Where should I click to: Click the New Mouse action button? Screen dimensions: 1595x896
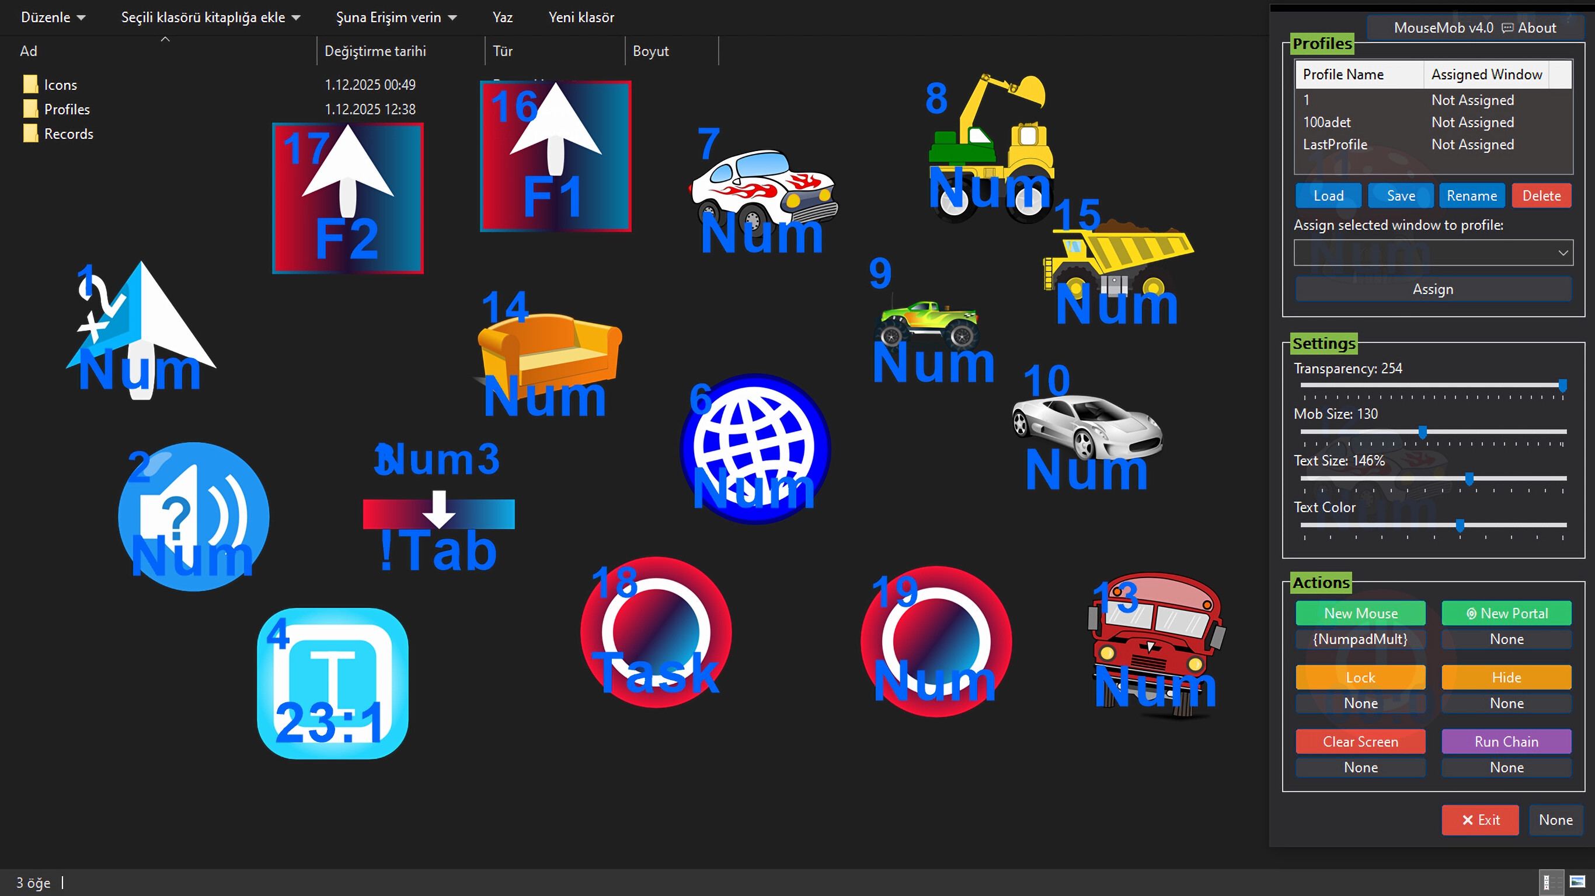click(1360, 612)
